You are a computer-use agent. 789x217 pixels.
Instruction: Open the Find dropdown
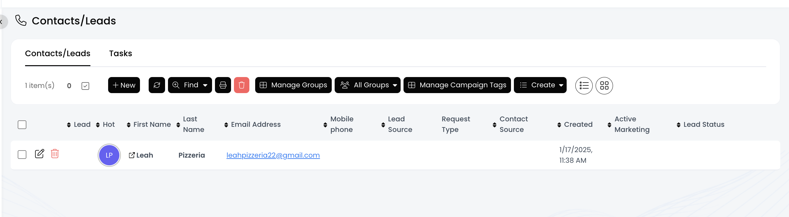(x=190, y=85)
